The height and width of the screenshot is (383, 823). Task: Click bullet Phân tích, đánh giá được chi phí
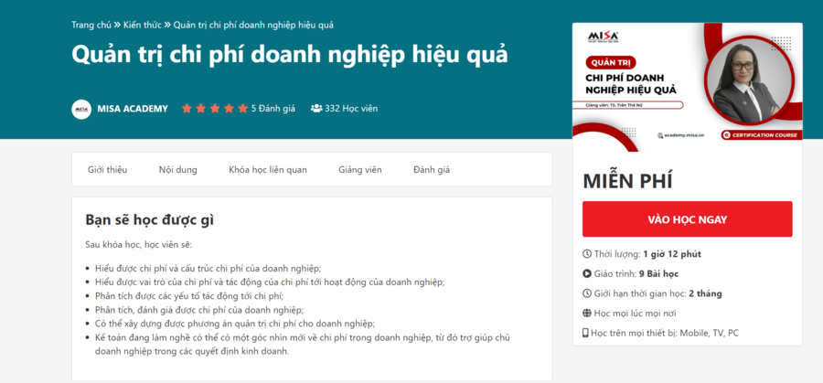199,310
